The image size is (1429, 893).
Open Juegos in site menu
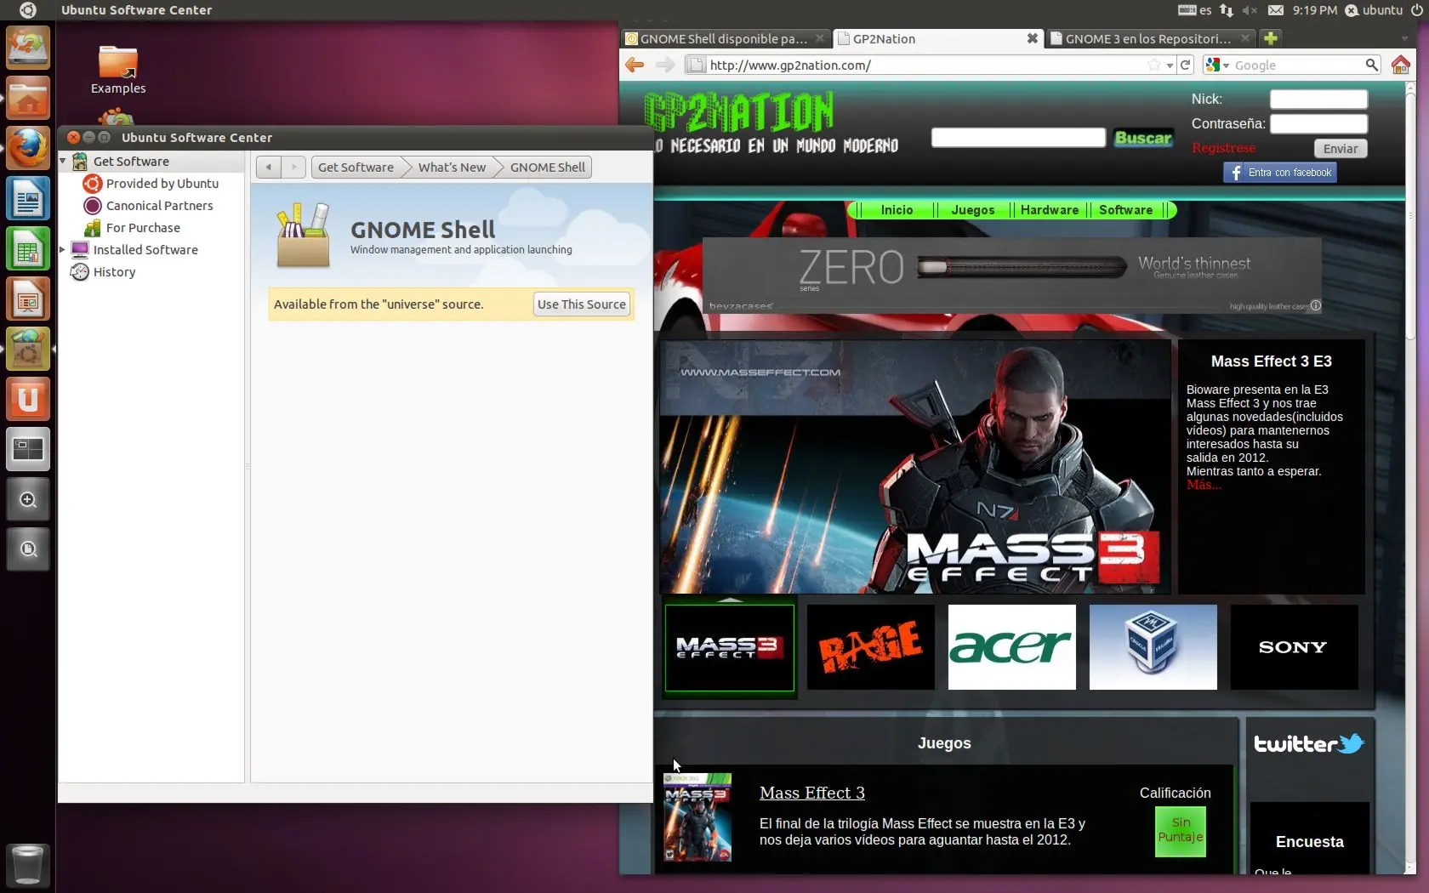tap(973, 210)
